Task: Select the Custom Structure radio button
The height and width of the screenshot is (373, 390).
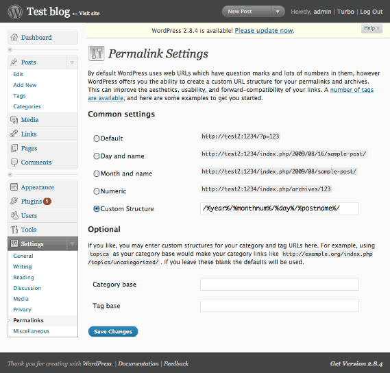Action: click(97, 208)
